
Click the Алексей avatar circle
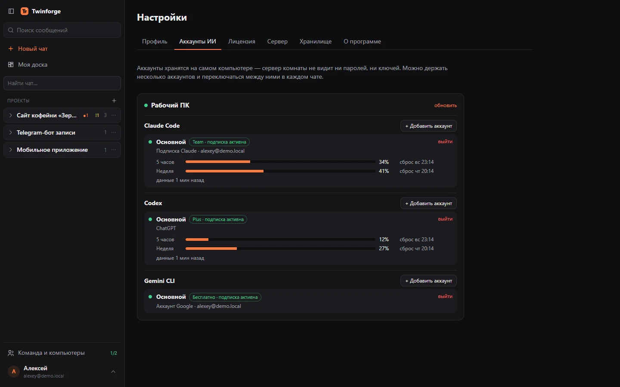(x=14, y=372)
